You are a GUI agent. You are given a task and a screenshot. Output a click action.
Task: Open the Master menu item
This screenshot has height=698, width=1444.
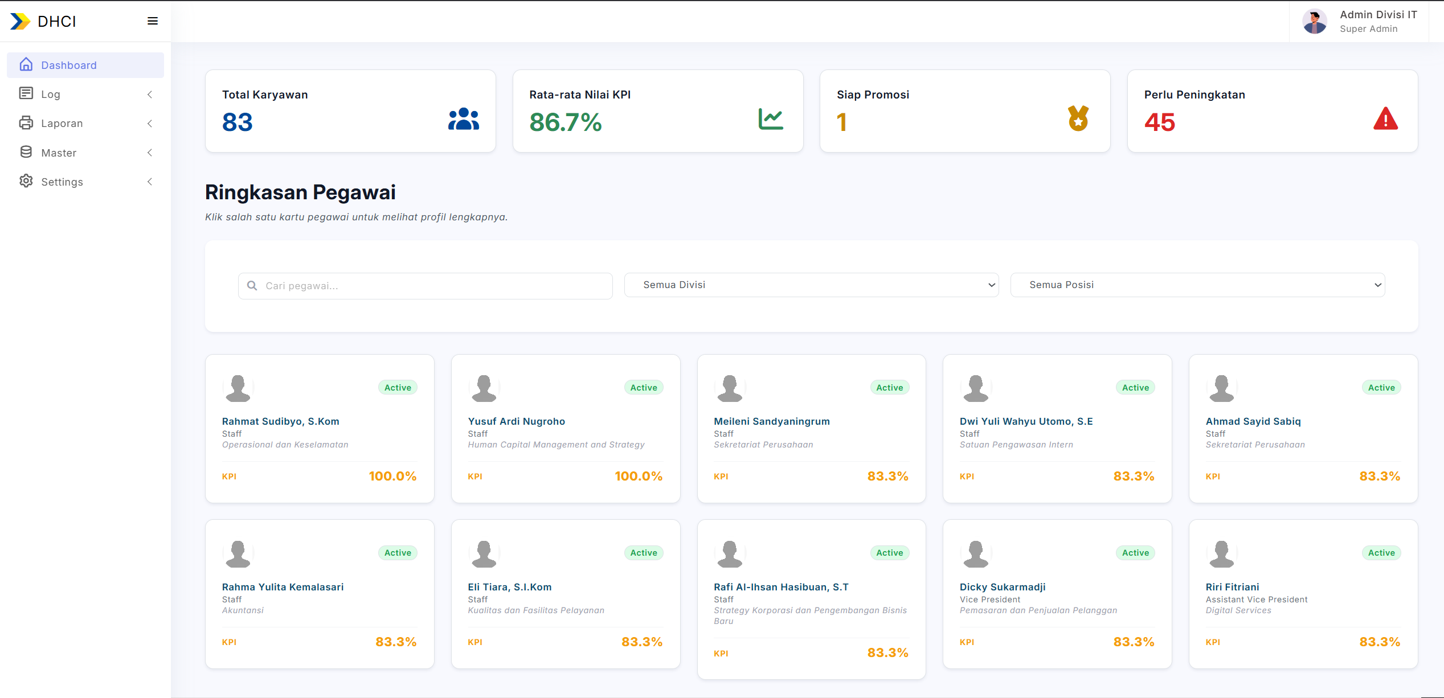tap(85, 153)
